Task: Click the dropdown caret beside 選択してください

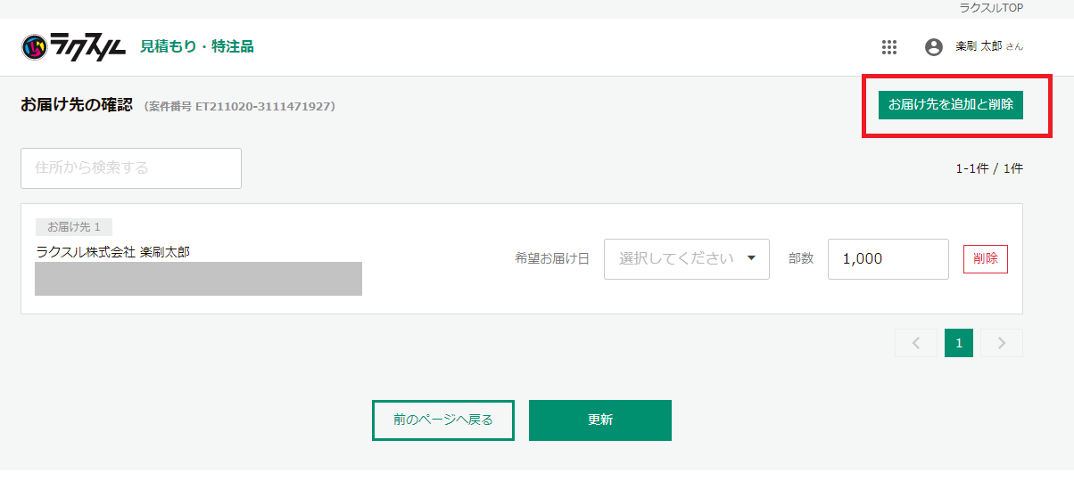Action: point(751,258)
